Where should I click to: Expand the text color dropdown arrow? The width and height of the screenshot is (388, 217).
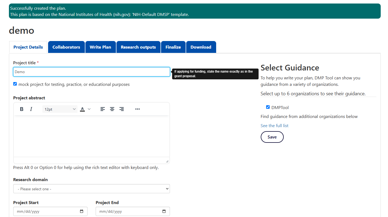pos(89,109)
